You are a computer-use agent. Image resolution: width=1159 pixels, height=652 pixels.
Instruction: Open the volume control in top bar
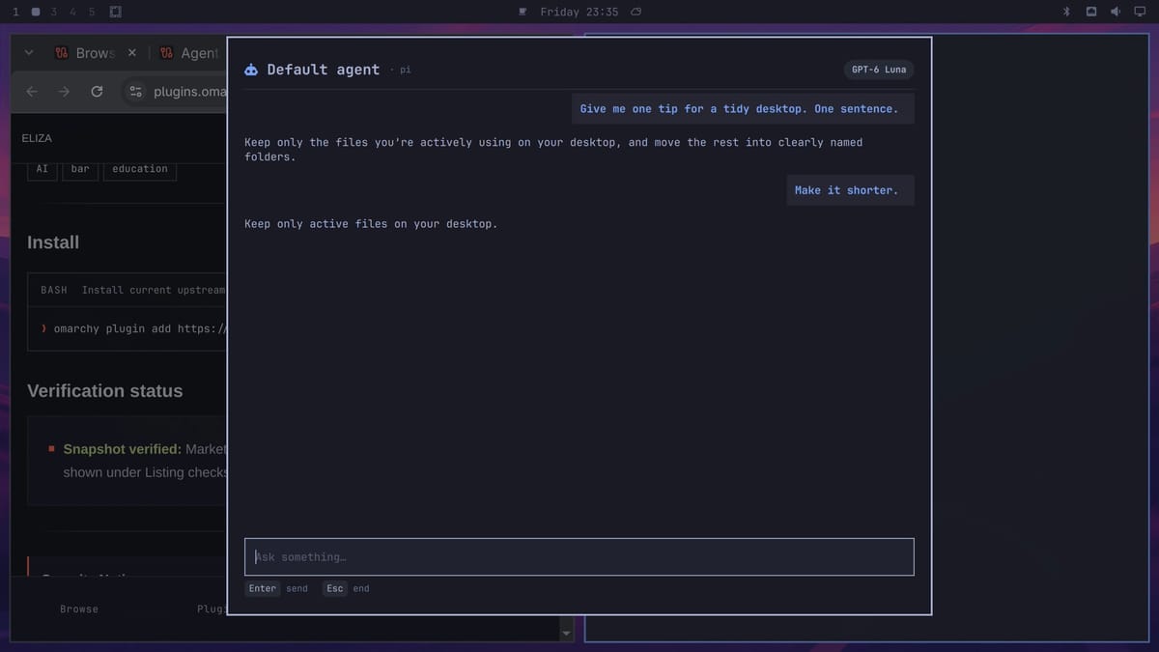tap(1116, 12)
